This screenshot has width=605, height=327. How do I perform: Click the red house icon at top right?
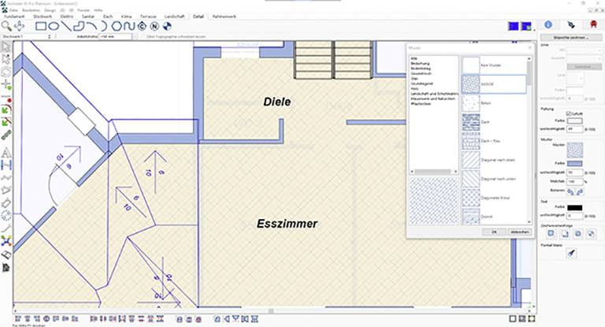(x=584, y=25)
